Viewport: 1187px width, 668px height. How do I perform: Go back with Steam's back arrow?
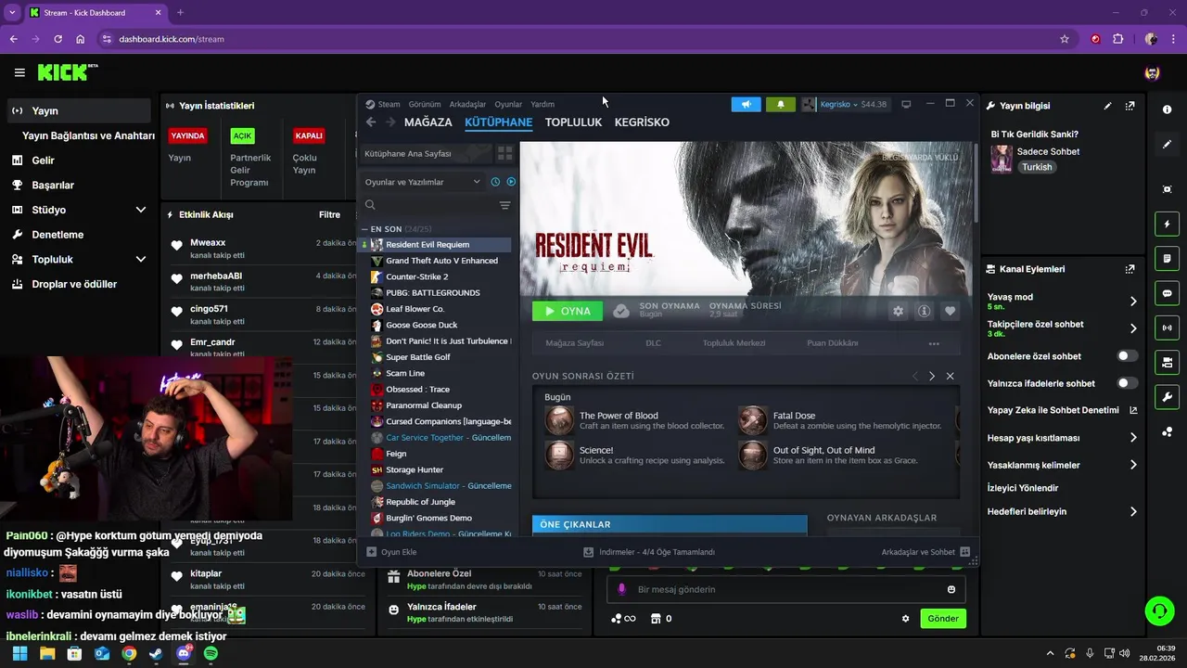coord(371,122)
